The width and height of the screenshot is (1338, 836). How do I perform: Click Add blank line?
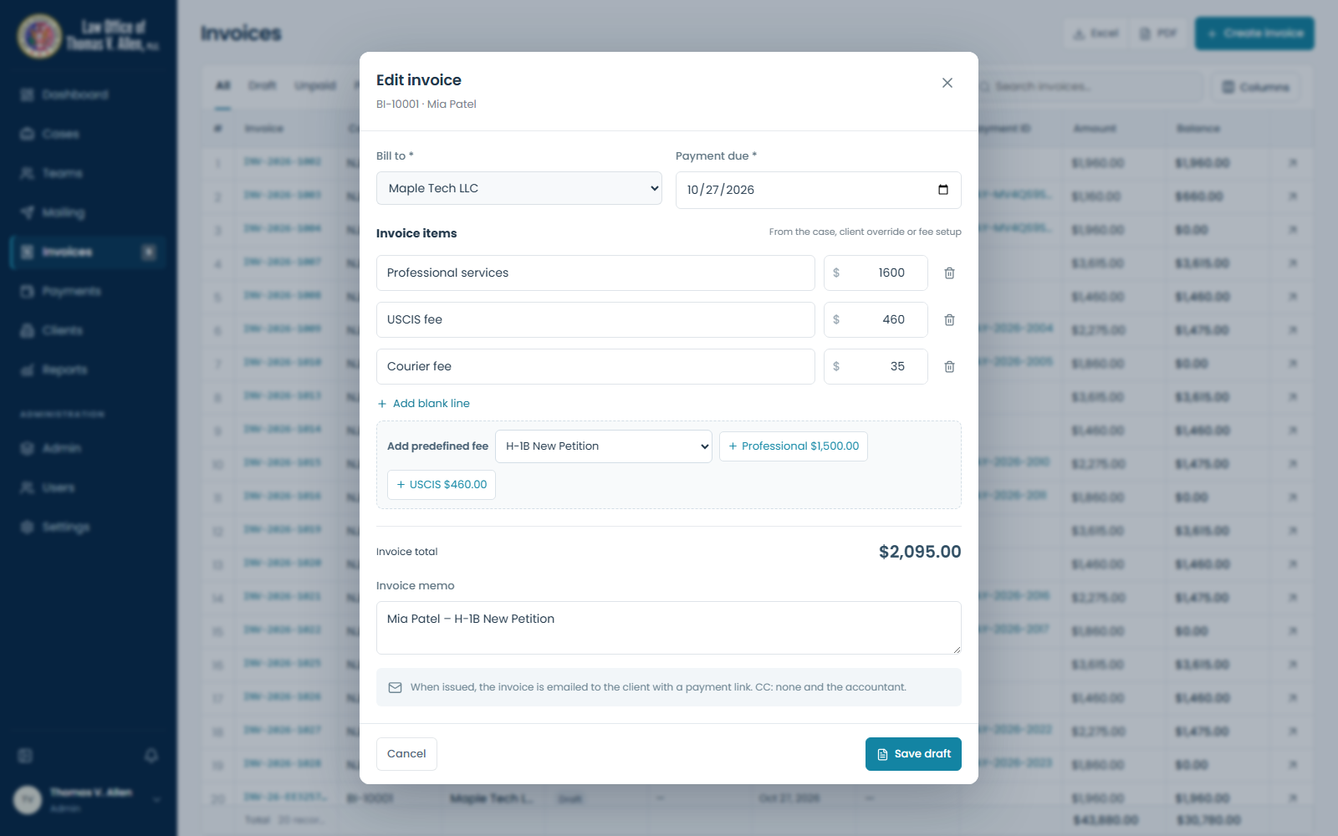pos(424,404)
